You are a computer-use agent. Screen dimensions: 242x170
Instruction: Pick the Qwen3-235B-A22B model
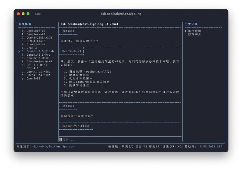click(39, 38)
